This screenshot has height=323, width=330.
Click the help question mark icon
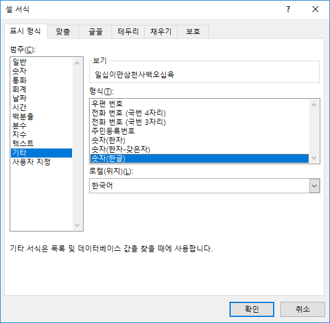click(288, 9)
